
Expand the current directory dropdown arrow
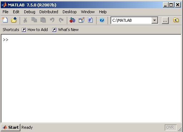tap(155, 20)
